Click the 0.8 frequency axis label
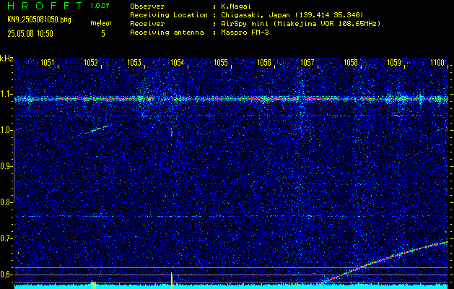The width and height of the screenshot is (454, 289). [5, 202]
